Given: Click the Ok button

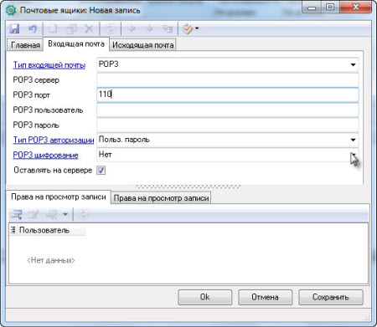Looking at the screenshot, I should click(x=205, y=297).
